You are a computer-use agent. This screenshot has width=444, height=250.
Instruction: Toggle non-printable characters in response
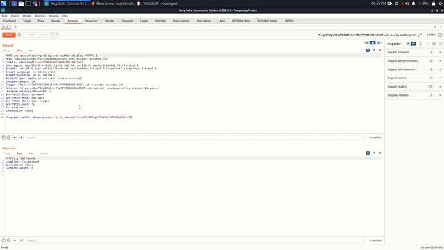point(374,153)
